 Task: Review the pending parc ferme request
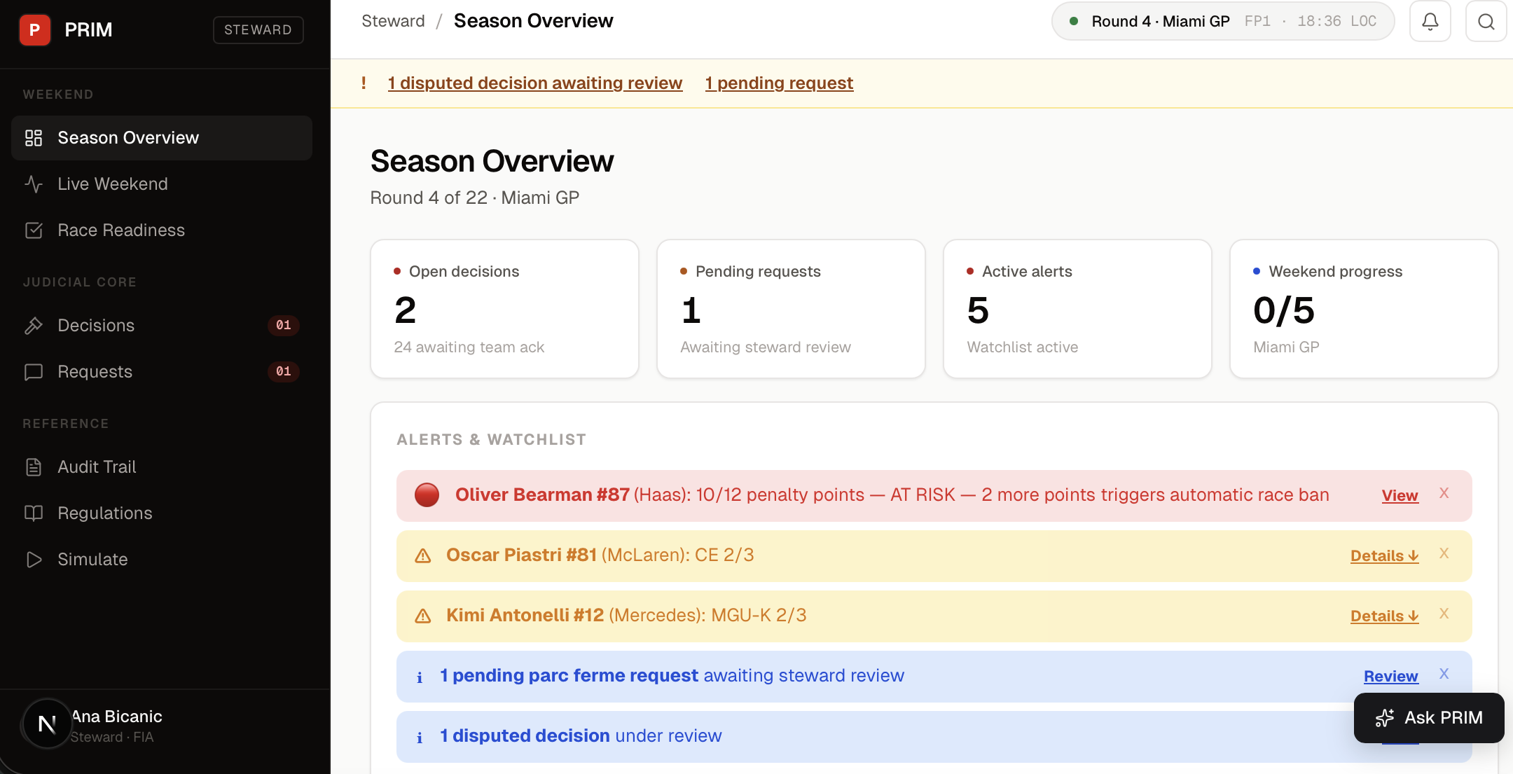pyautogui.click(x=1390, y=676)
